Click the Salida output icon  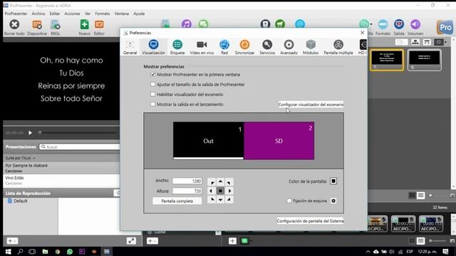pyautogui.click(x=399, y=25)
